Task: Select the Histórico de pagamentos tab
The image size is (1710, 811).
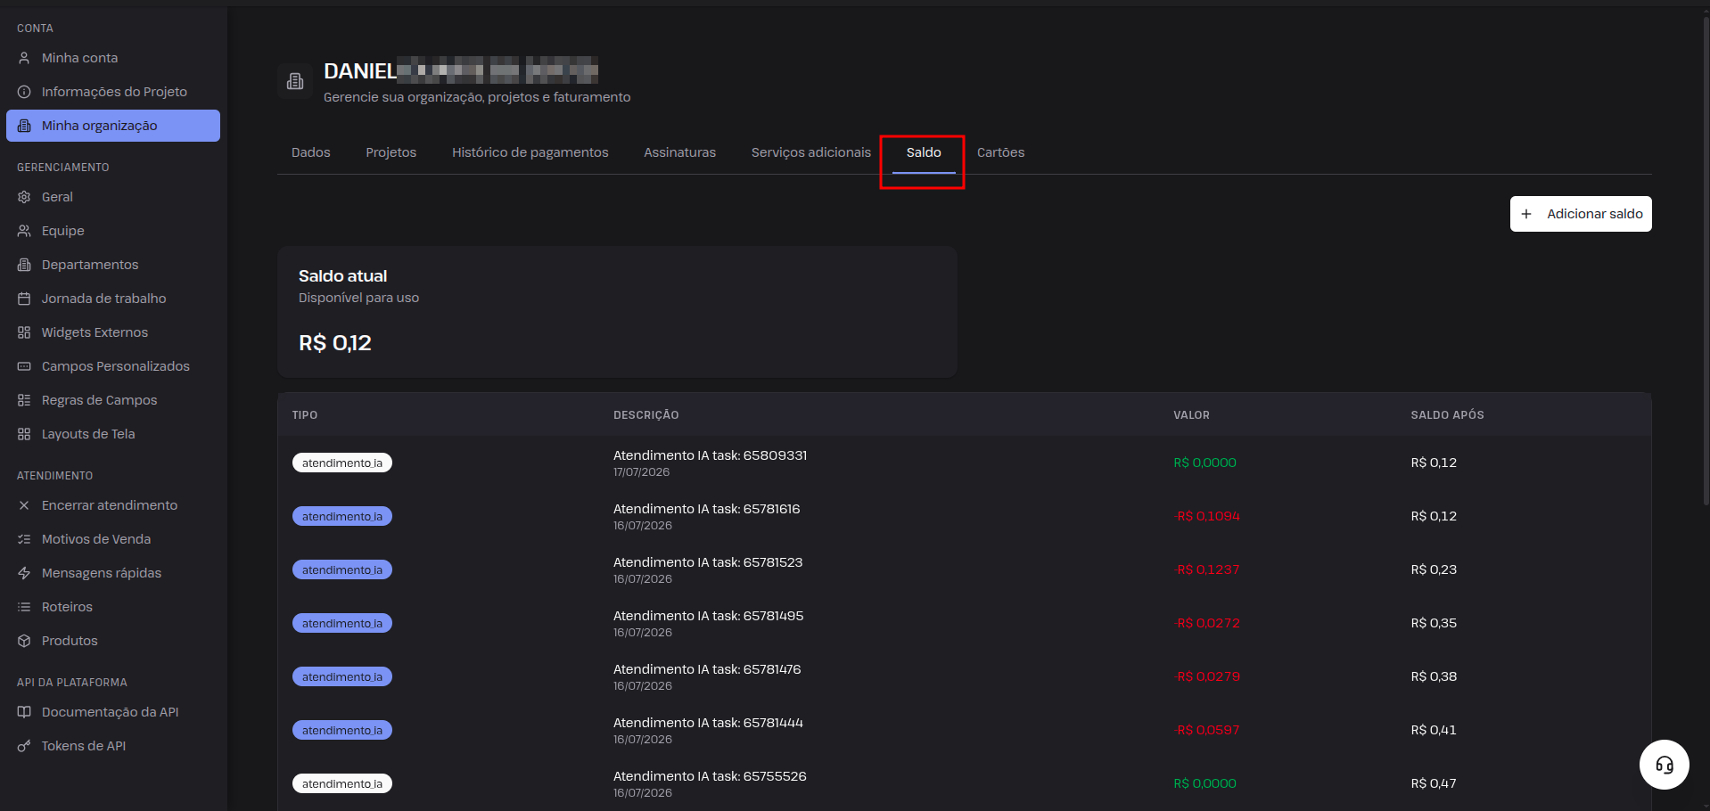Action: click(x=530, y=152)
